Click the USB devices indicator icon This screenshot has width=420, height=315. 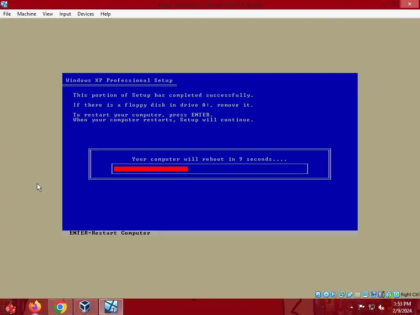349,294
